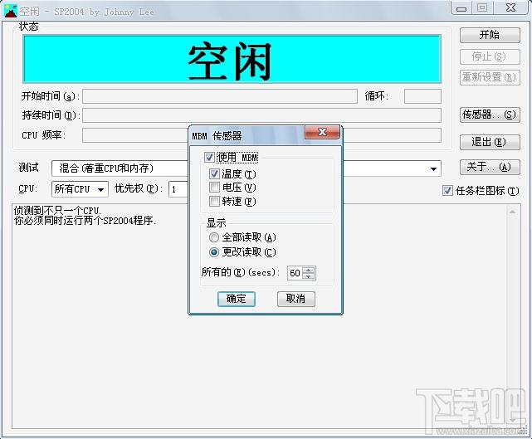532x439 pixels.
Task: Click the 开始时间 field
Action: click(x=220, y=96)
